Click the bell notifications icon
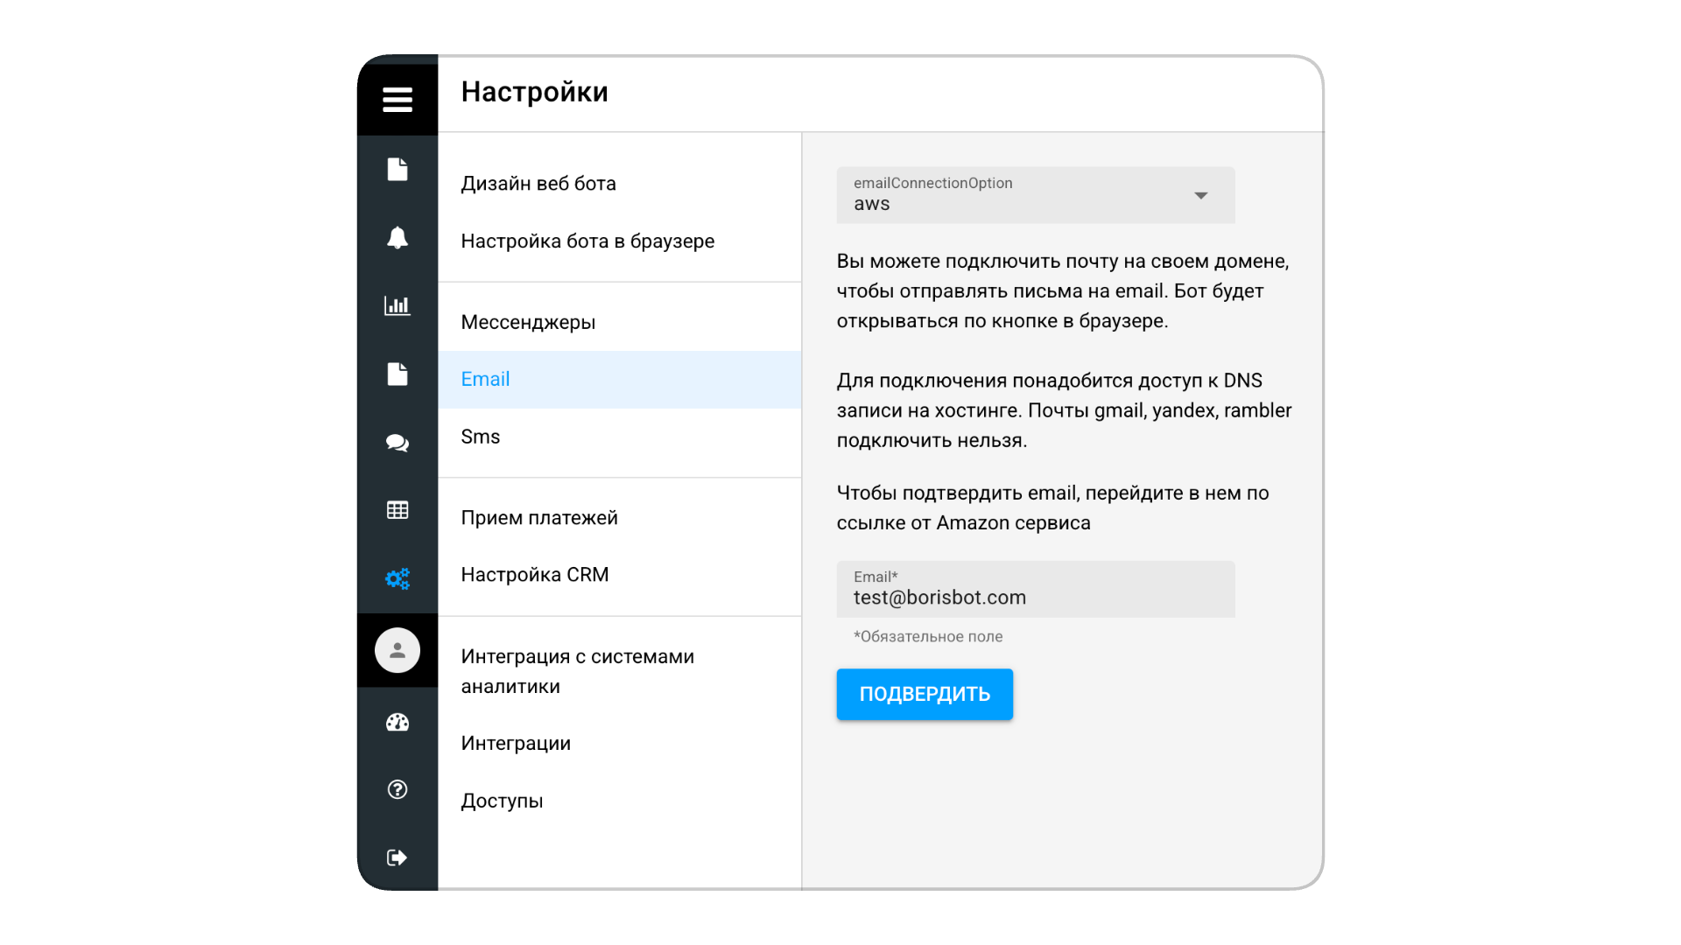The width and height of the screenshot is (1681, 945). [x=397, y=237]
